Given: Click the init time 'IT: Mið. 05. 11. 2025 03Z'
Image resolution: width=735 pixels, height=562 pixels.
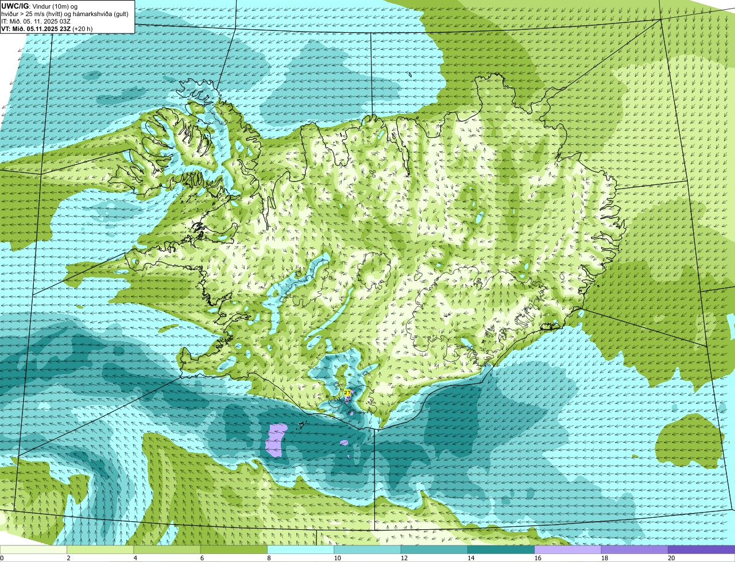Looking at the screenshot, I should 36,21.
